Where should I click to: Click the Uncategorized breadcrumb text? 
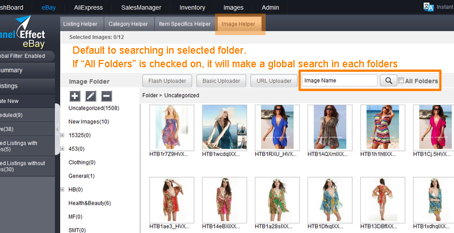(182, 96)
